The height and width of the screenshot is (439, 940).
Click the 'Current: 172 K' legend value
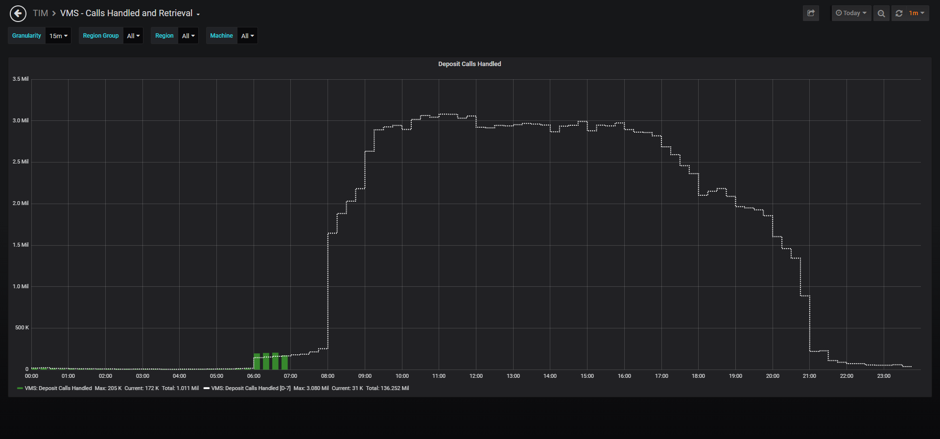coord(141,388)
